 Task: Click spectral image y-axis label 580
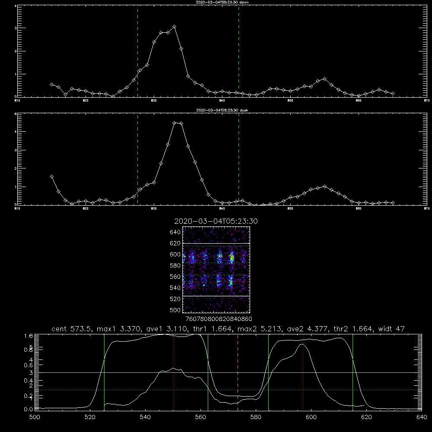point(175,266)
